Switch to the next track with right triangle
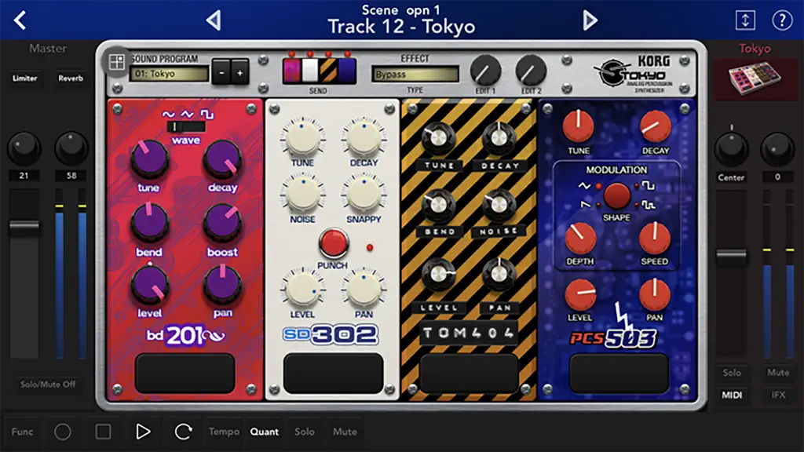The image size is (804, 452). coord(590,20)
